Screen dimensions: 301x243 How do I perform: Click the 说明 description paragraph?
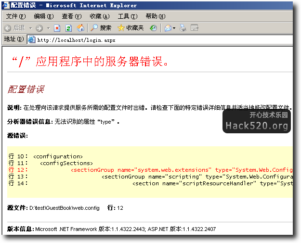coord(150,108)
